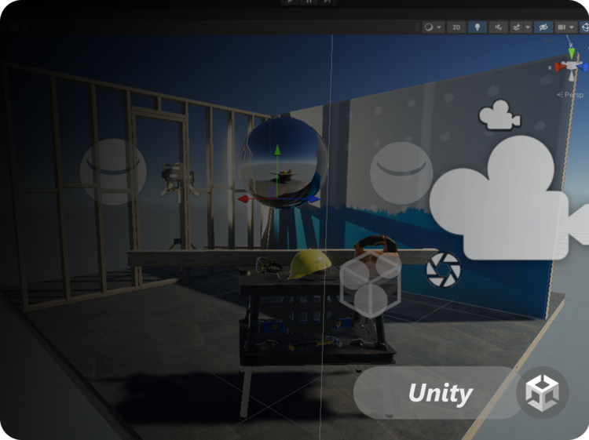Click white bottom cone of orientation gizmo
The height and width of the screenshot is (440, 589).
click(572, 76)
